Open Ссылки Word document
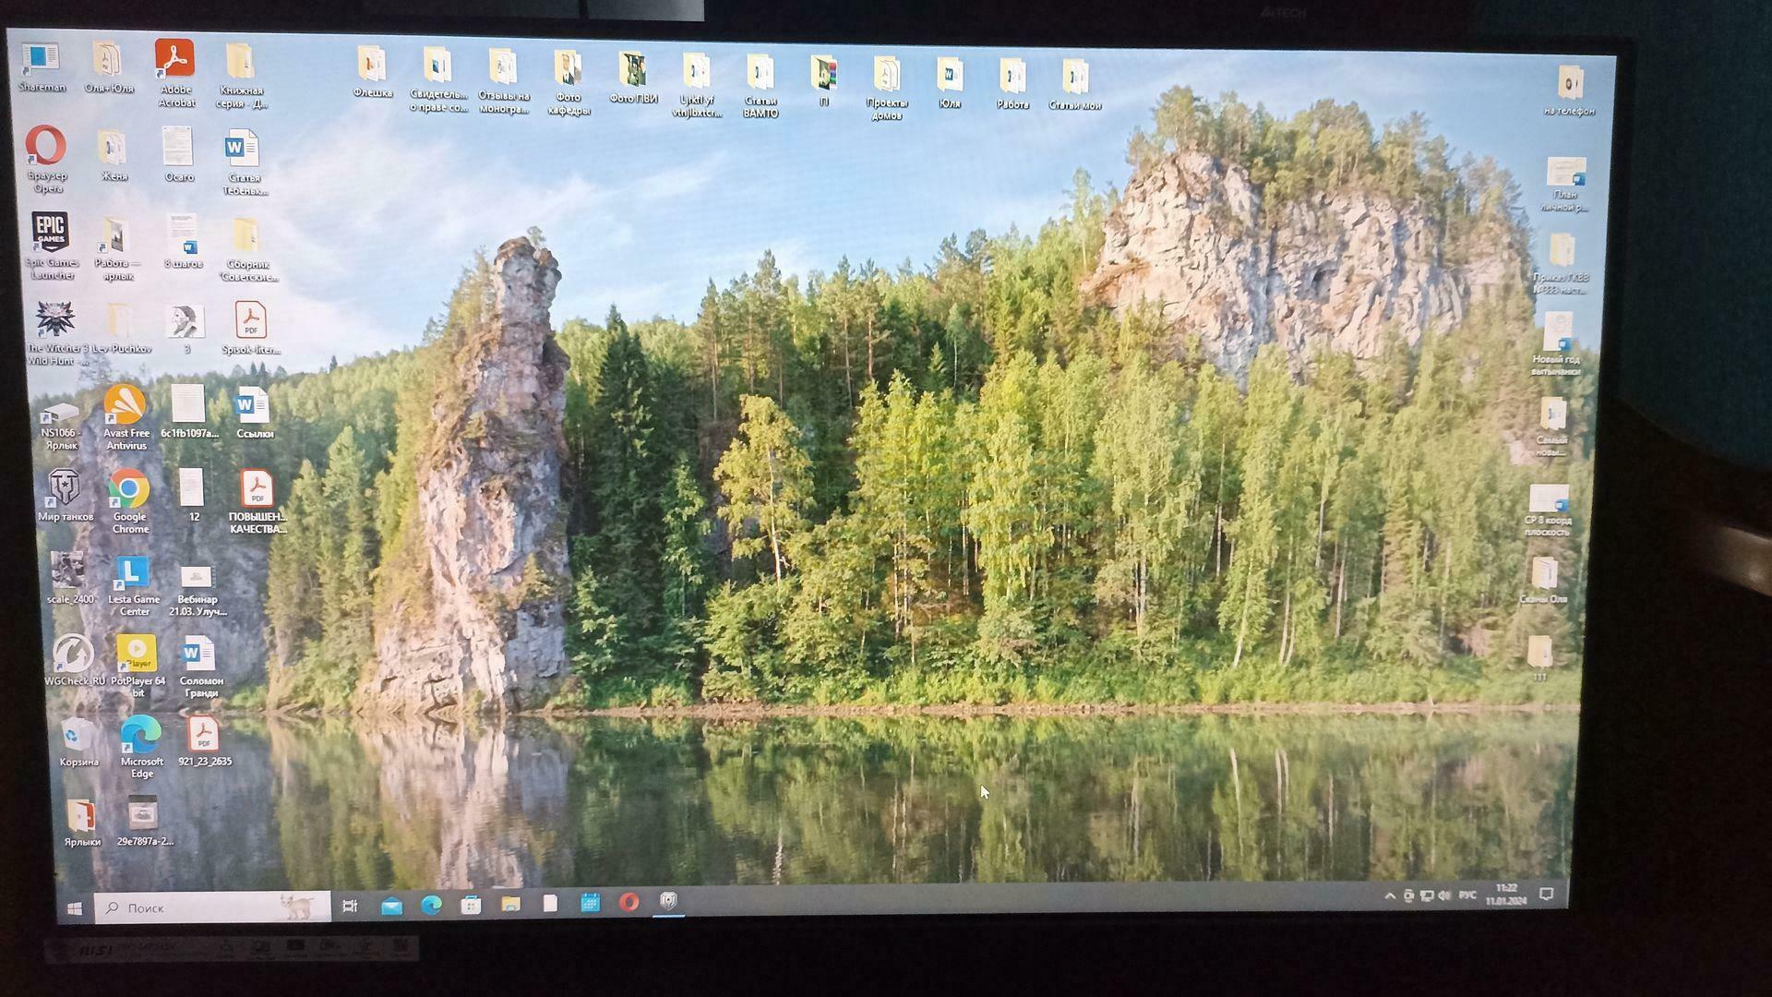Screen dimensions: 1772x997 click(253, 413)
